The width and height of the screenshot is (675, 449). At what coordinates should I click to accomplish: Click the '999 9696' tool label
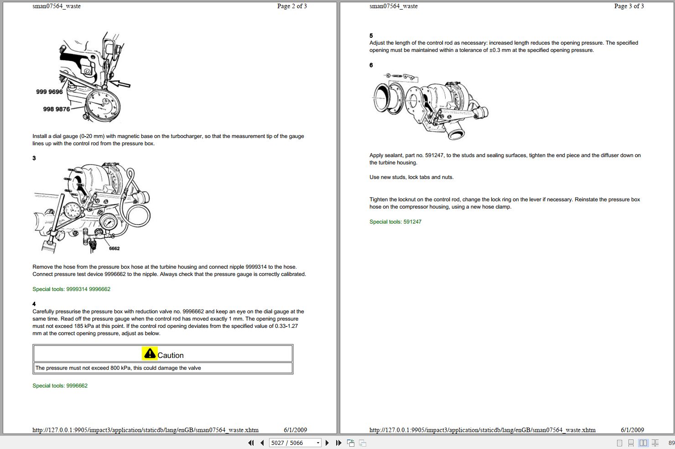[49, 92]
